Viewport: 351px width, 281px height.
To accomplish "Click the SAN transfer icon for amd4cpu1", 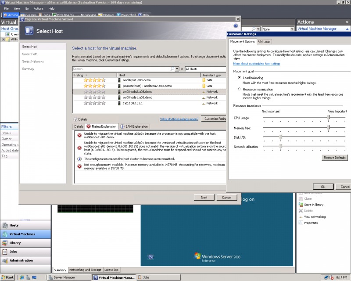I will (x=204, y=80).
